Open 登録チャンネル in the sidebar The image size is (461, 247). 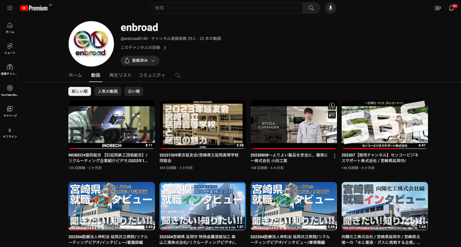10,70
